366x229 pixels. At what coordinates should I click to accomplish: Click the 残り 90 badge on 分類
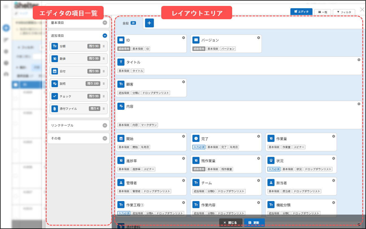[x=94, y=46]
